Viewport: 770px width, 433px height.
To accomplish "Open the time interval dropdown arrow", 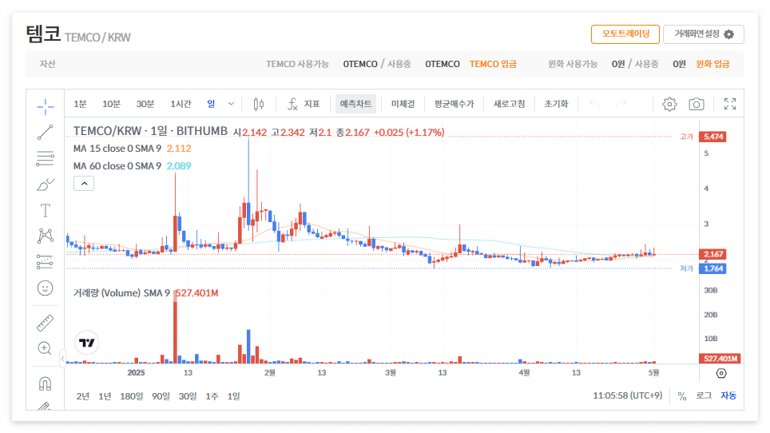I will click(231, 104).
